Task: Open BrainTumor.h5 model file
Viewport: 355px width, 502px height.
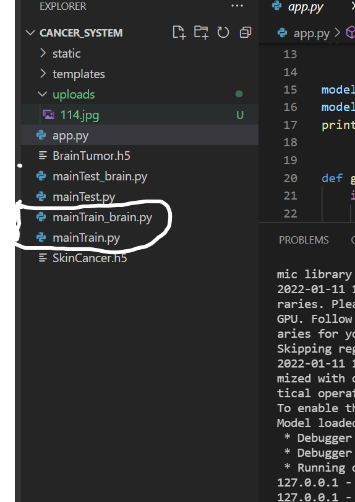Action: pyautogui.click(x=140, y=156)
